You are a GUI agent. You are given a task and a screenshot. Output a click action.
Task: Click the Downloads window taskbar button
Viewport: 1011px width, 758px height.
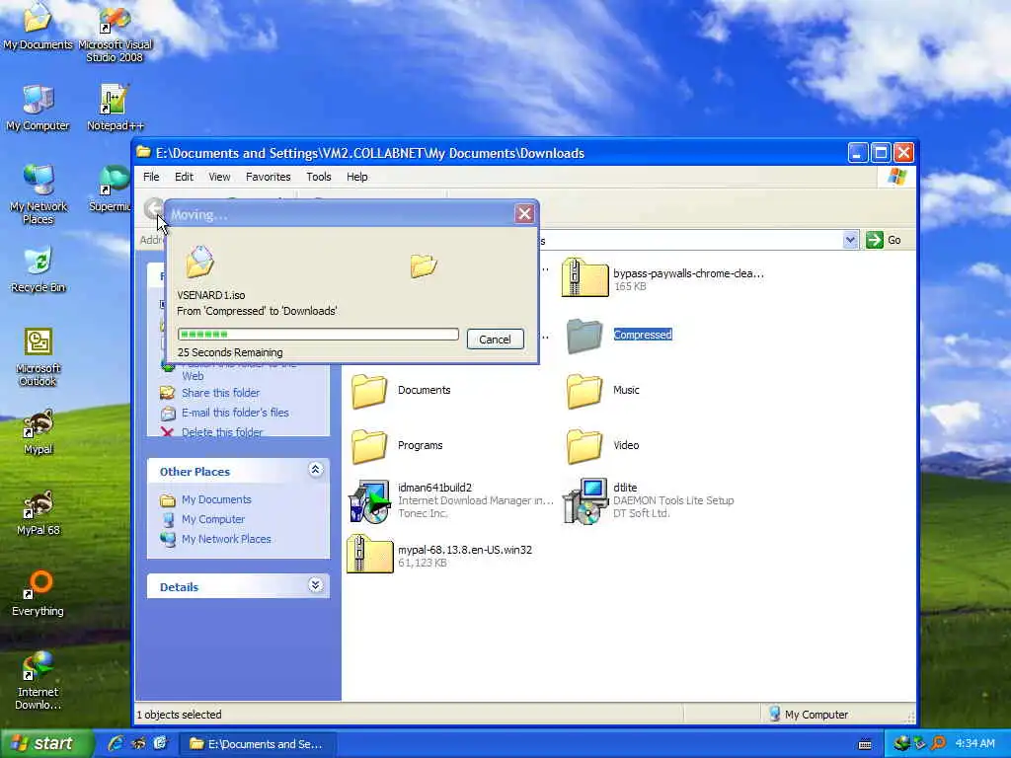(x=257, y=744)
